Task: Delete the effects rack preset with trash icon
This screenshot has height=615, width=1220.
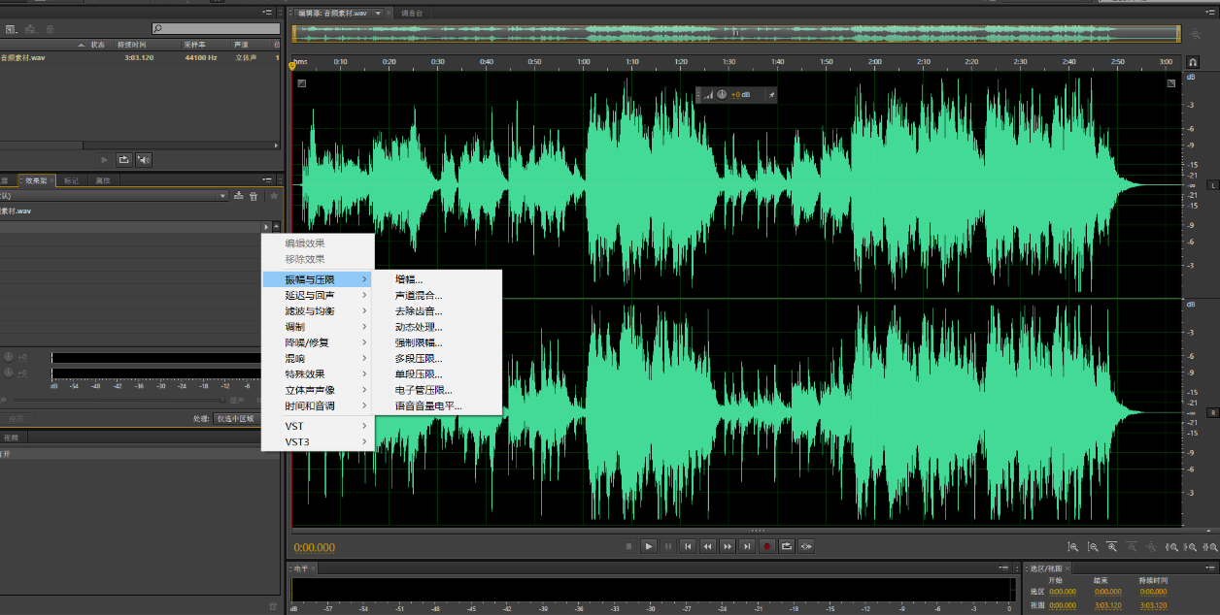Action: point(254,196)
